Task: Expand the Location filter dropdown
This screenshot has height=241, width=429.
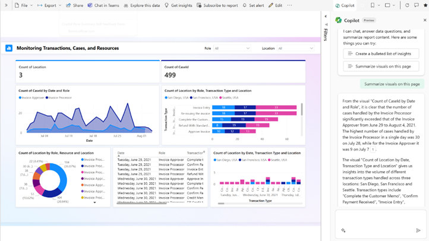Action: 295,48
